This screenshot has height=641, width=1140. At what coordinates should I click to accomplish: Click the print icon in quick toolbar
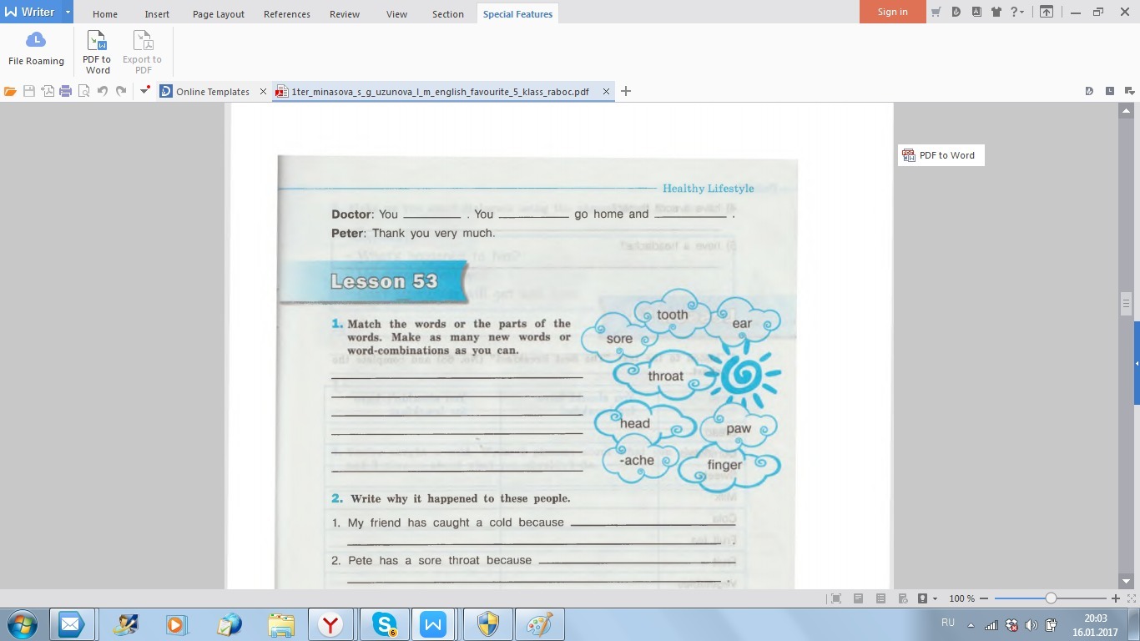(65, 92)
